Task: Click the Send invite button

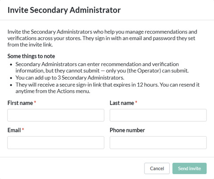Action: (x=189, y=168)
